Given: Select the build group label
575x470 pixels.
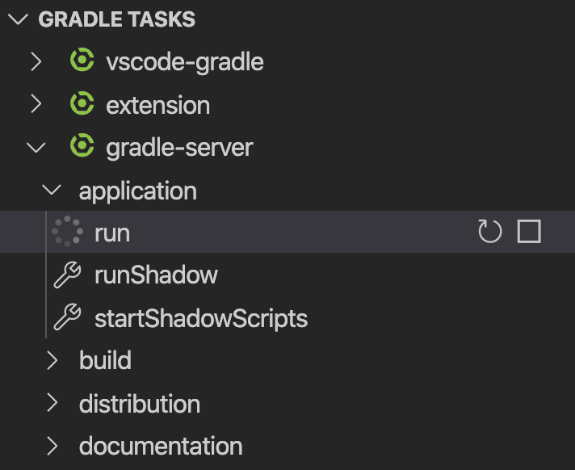Looking at the screenshot, I should click(105, 360).
